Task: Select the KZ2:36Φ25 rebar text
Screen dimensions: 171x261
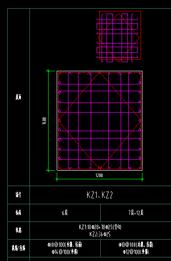Action: click(100, 234)
